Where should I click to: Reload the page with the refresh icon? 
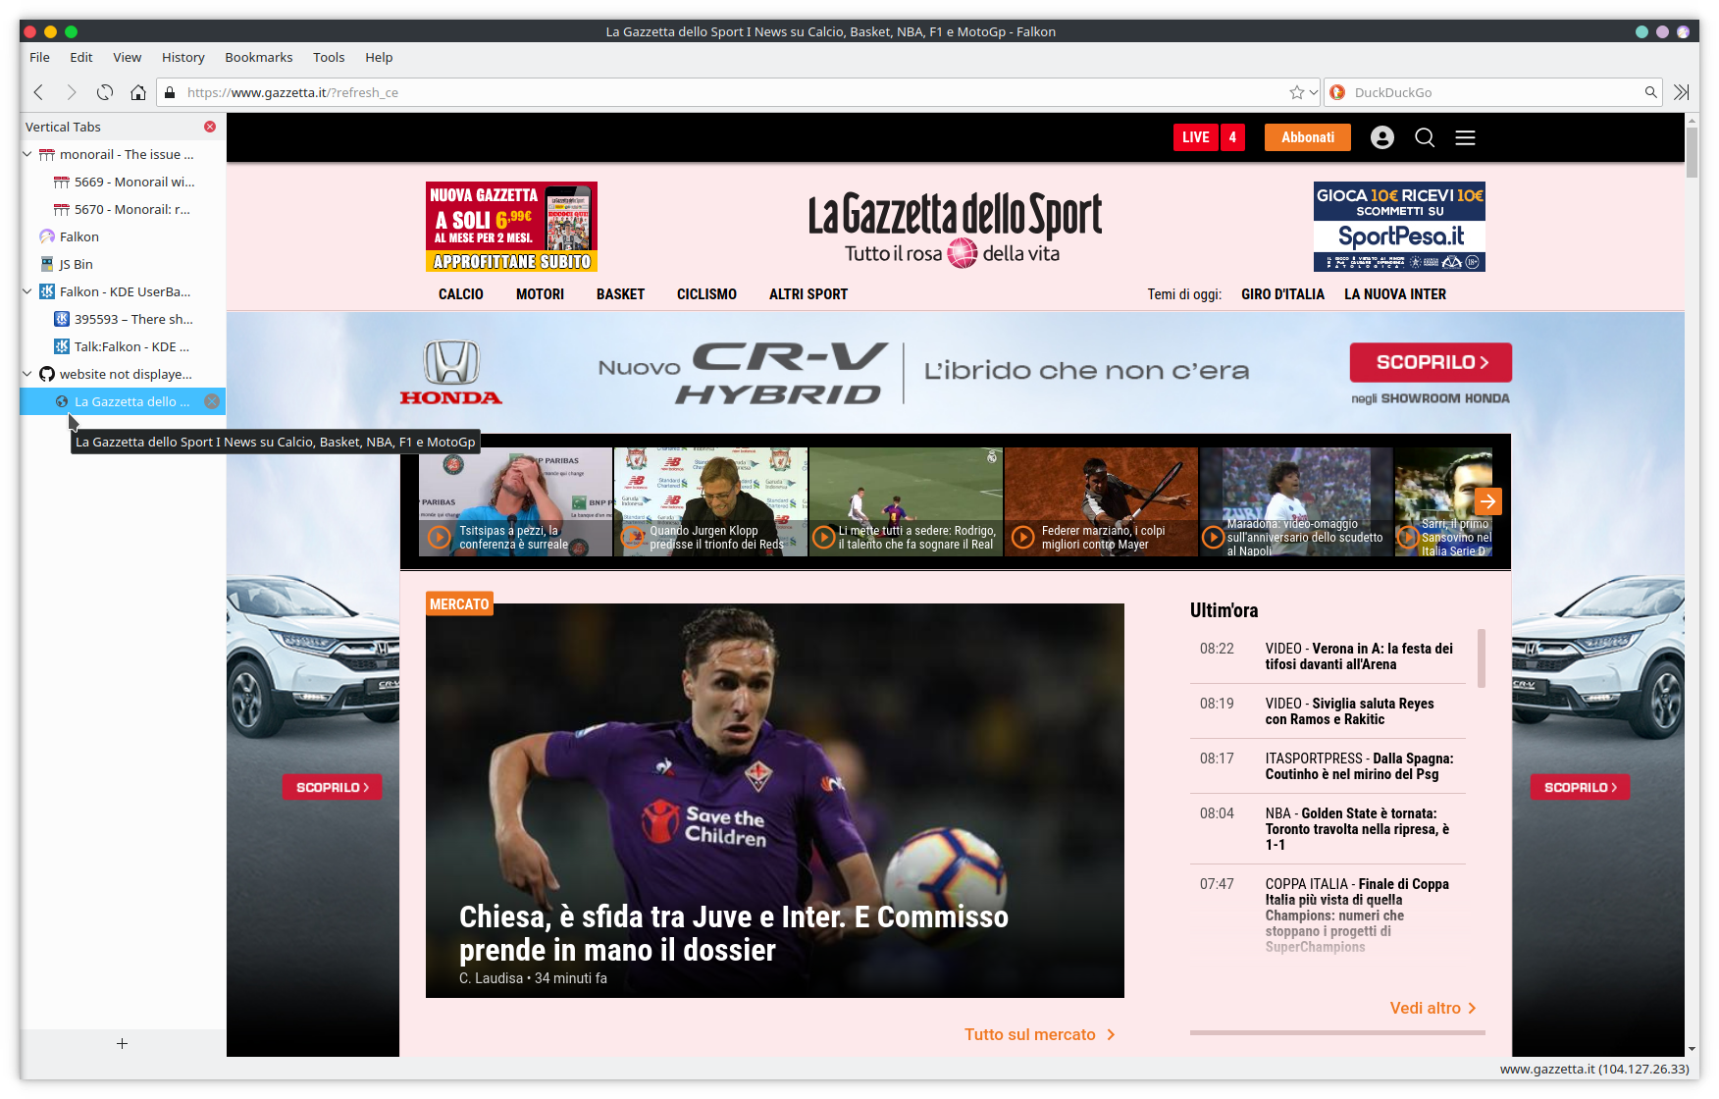click(105, 92)
